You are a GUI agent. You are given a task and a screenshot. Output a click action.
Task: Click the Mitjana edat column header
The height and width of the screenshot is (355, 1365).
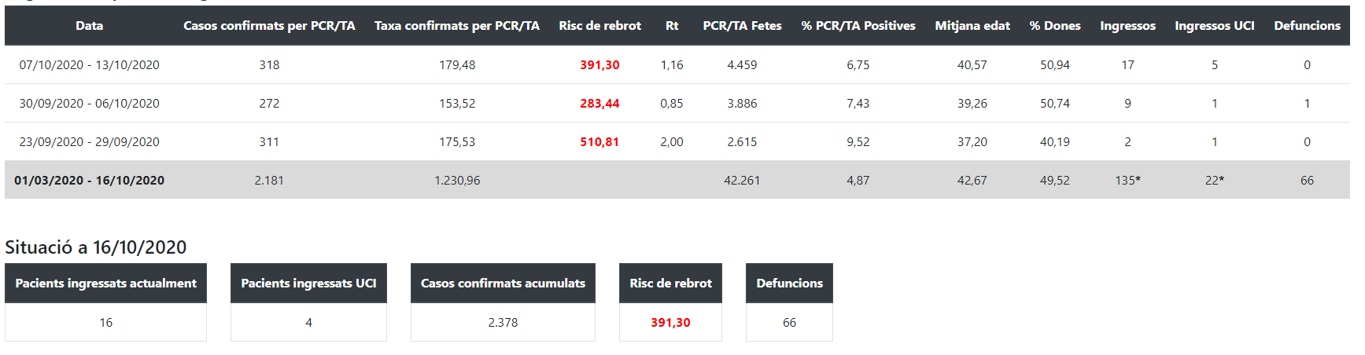(972, 26)
